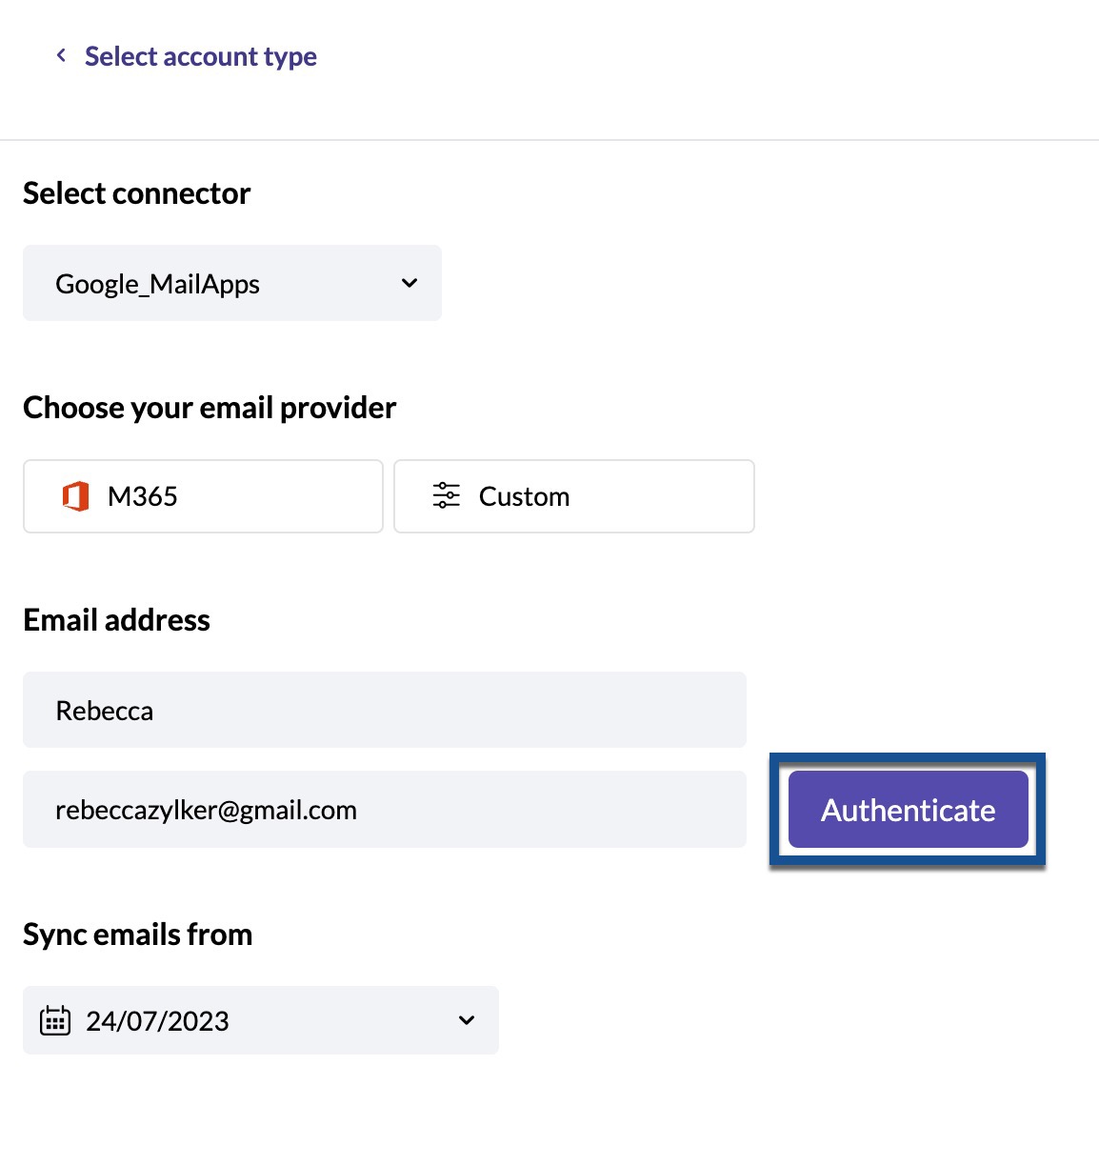Click the Select account type link

tap(201, 56)
